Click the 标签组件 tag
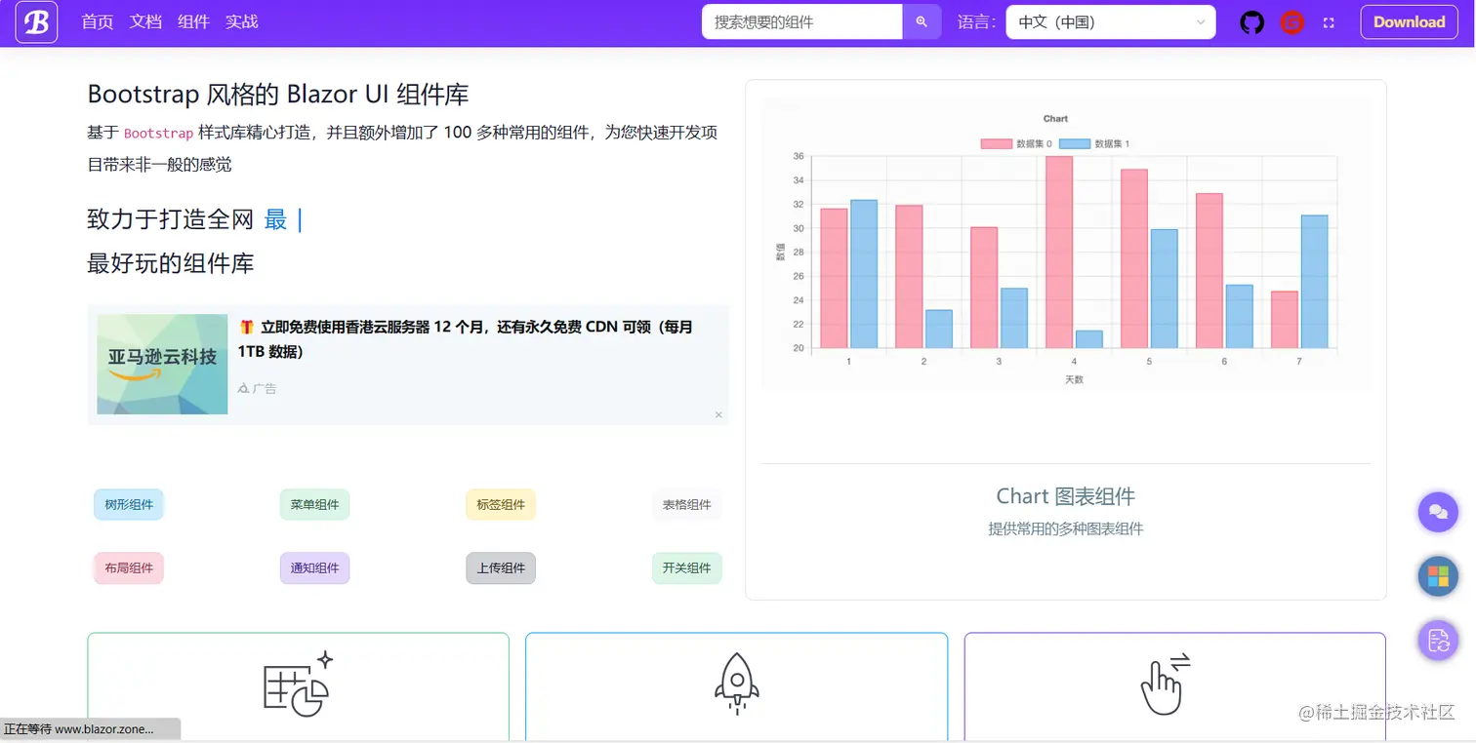 coord(501,505)
